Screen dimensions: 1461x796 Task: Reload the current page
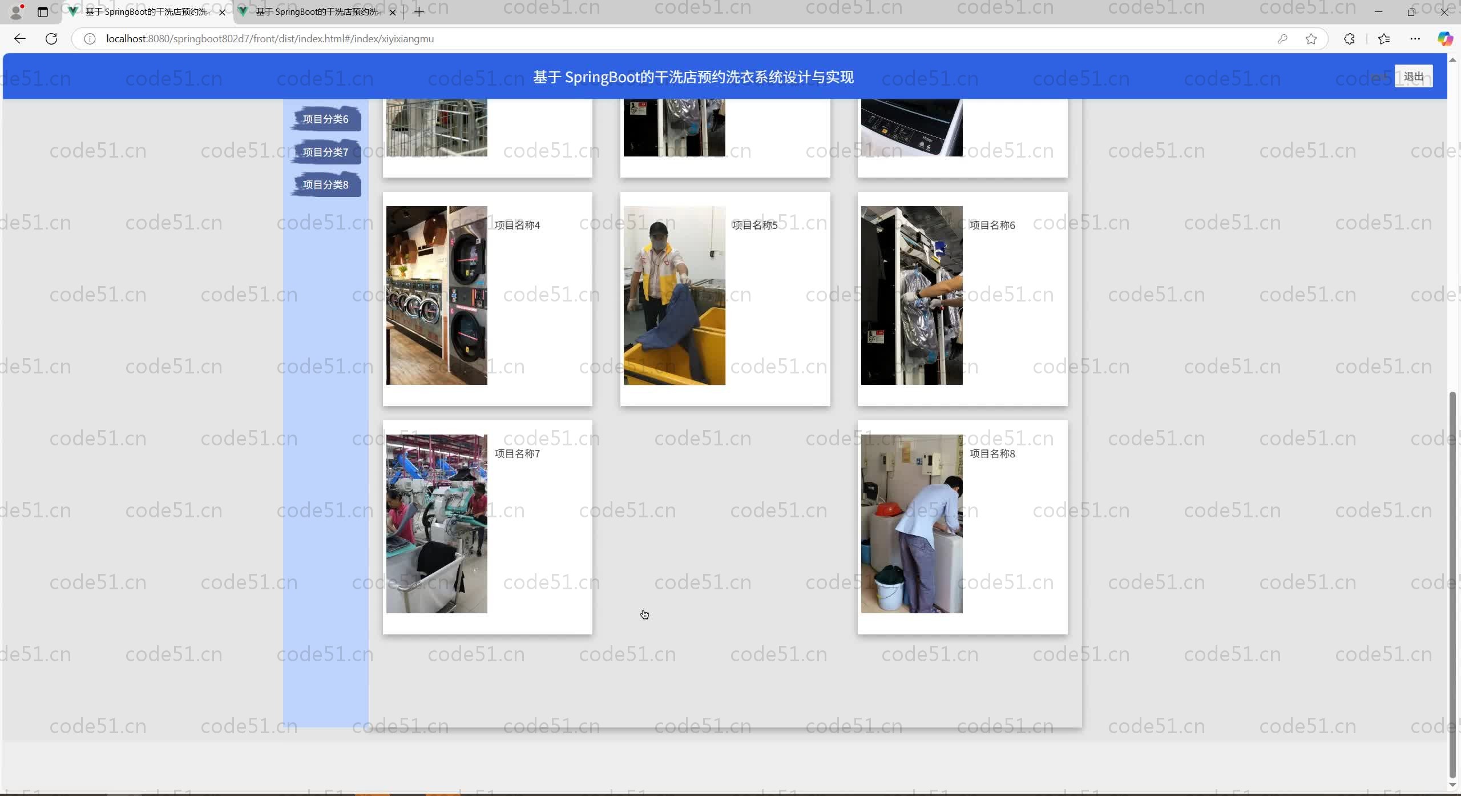click(51, 39)
